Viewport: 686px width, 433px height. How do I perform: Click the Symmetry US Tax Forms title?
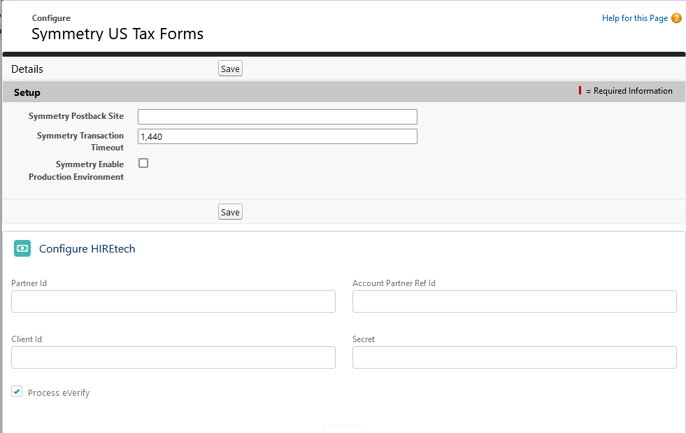click(x=117, y=34)
